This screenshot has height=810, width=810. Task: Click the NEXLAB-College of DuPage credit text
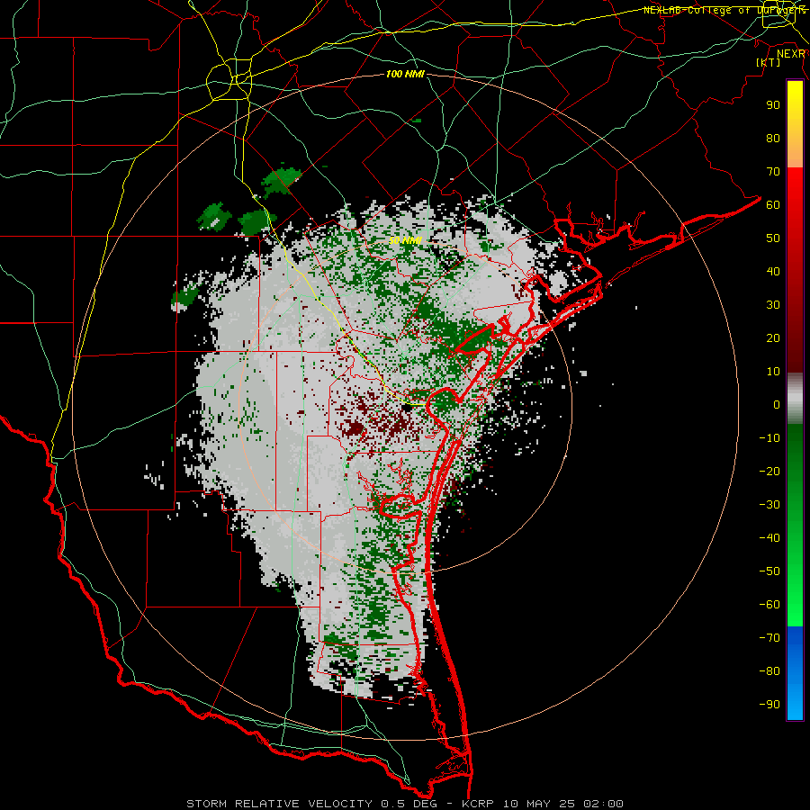[724, 10]
